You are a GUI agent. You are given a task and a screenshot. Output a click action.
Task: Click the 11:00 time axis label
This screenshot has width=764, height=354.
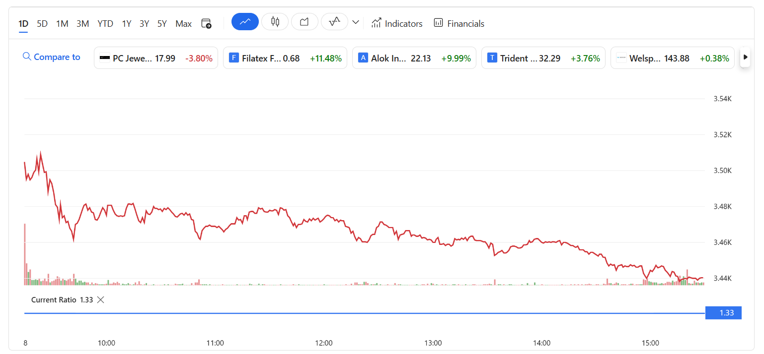coord(215,343)
